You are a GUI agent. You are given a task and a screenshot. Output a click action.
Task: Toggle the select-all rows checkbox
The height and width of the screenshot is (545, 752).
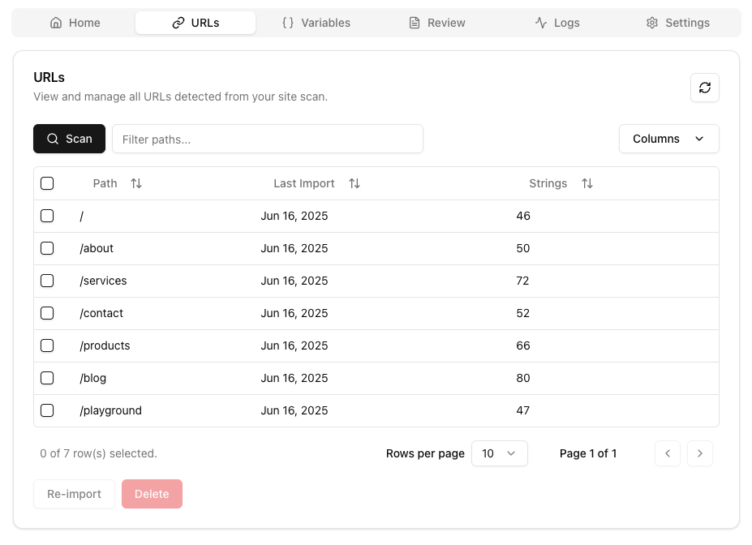pos(47,183)
